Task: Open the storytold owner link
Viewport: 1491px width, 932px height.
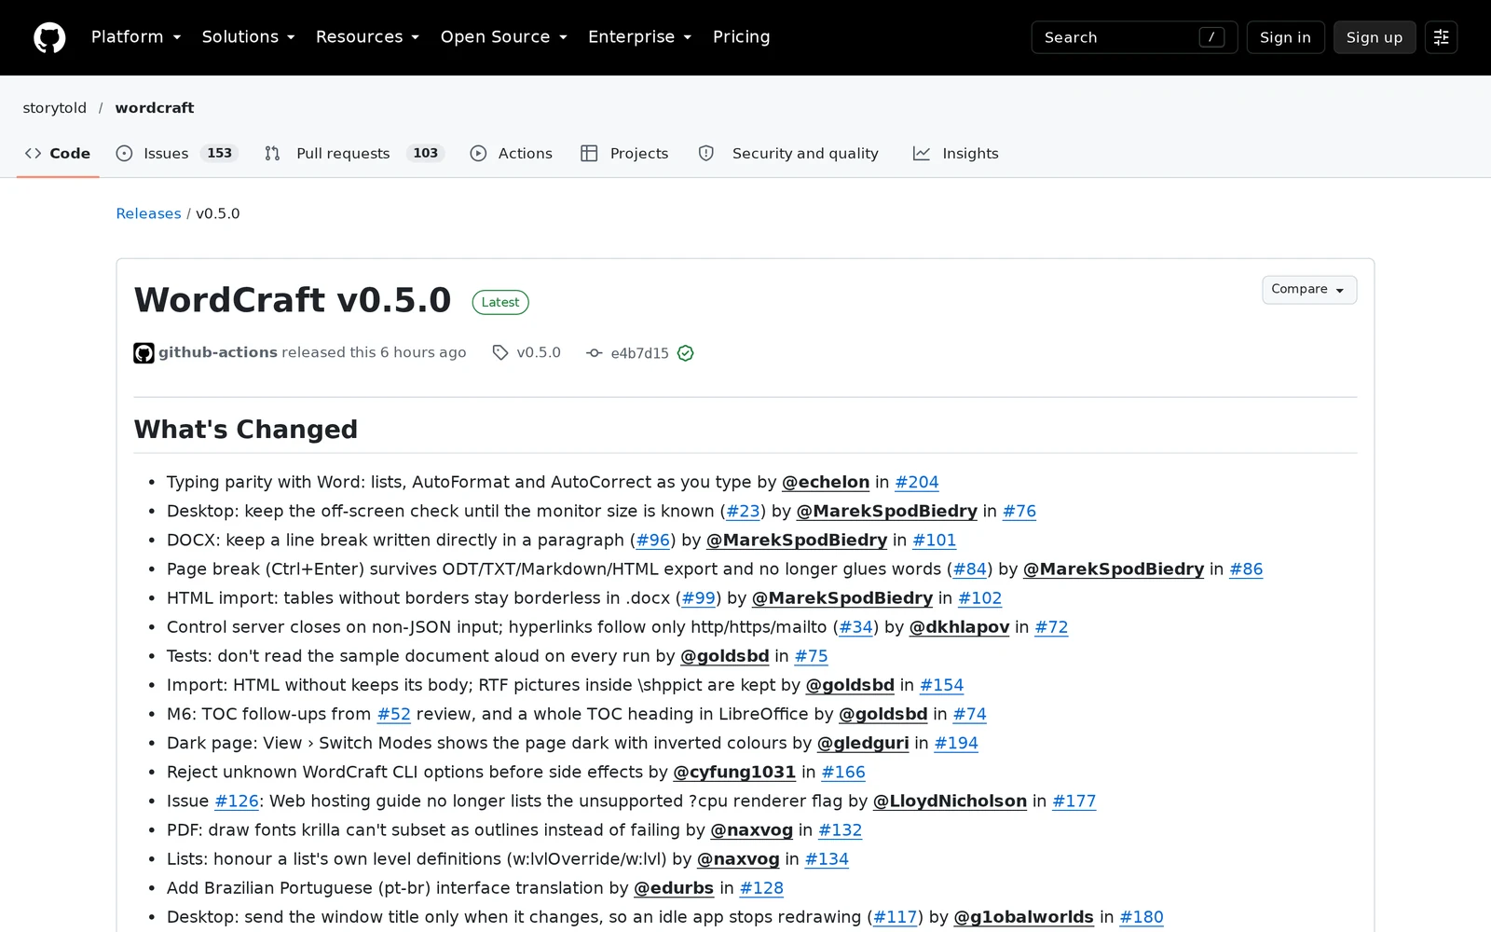Action: pyautogui.click(x=55, y=108)
